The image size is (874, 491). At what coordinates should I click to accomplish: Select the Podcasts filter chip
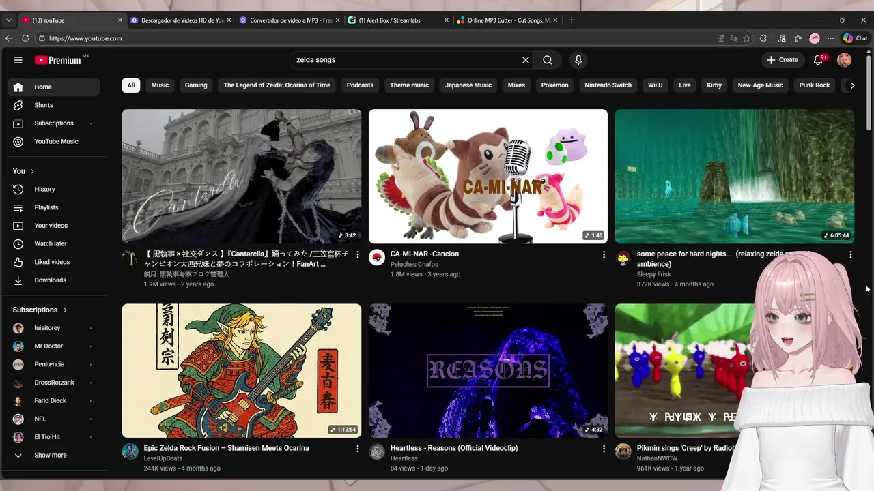click(x=360, y=85)
